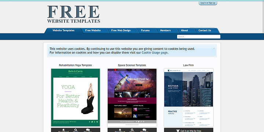The width and height of the screenshot is (264, 132).
Task: Click the Free Website Templates logo
Action: 74,14
